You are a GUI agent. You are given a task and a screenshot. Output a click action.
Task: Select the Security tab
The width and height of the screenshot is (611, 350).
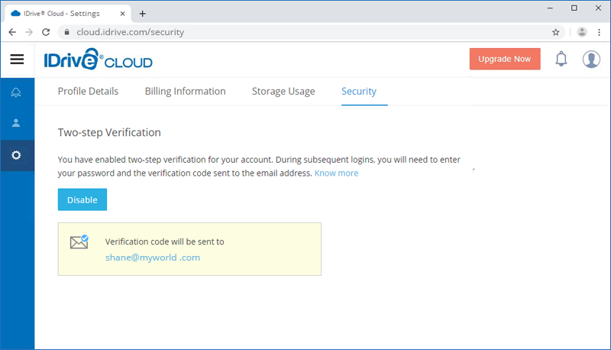[x=359, y=91]
